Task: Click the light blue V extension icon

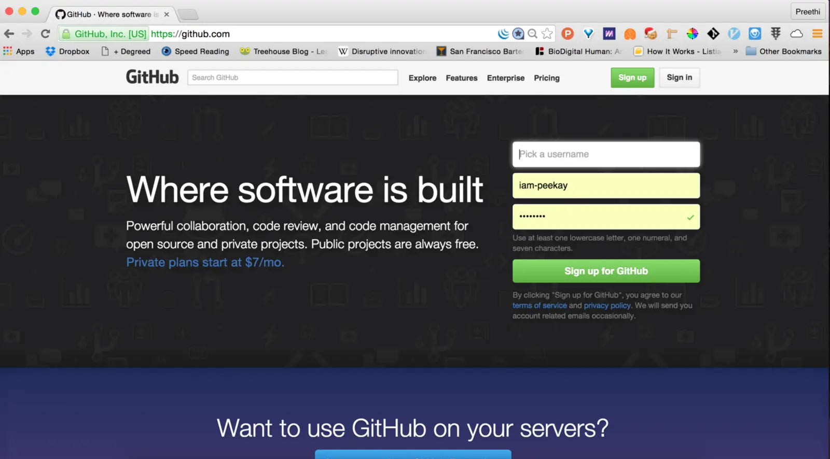Action: (734, 34)
